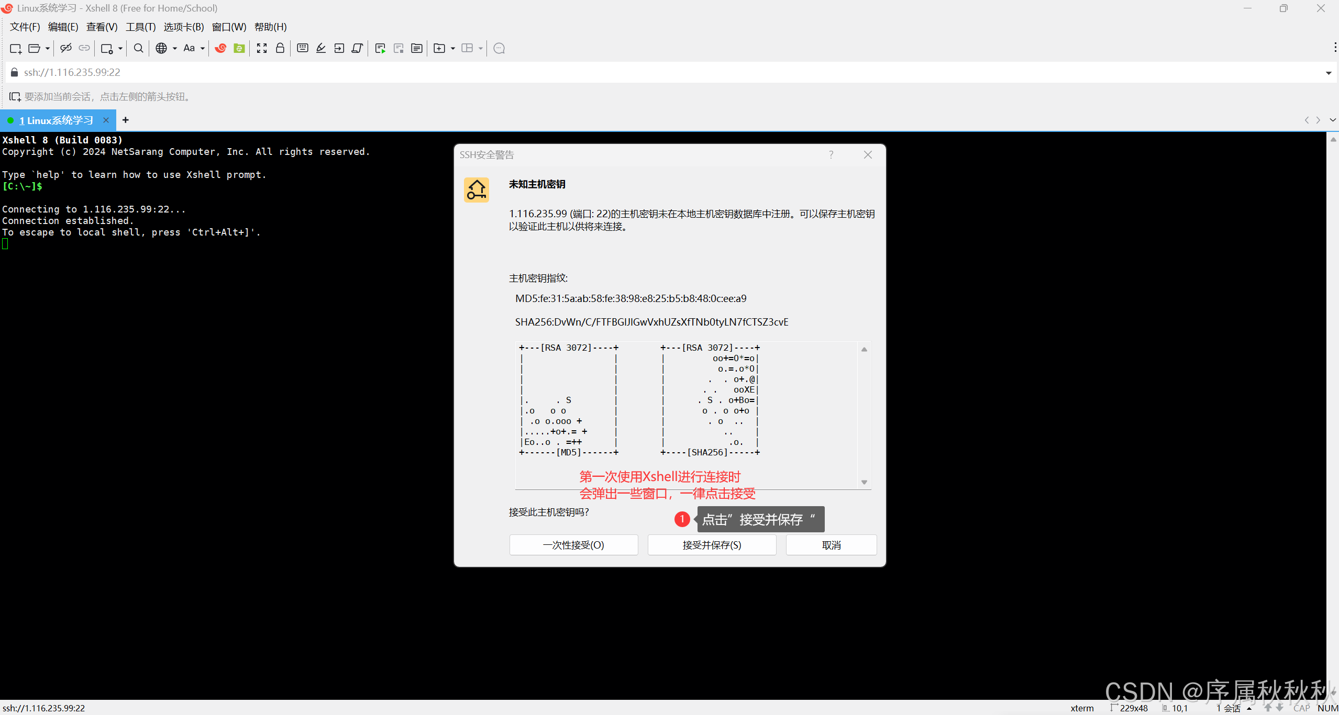
Task: Open the speech bubble help icon
Action: point(499,48)
